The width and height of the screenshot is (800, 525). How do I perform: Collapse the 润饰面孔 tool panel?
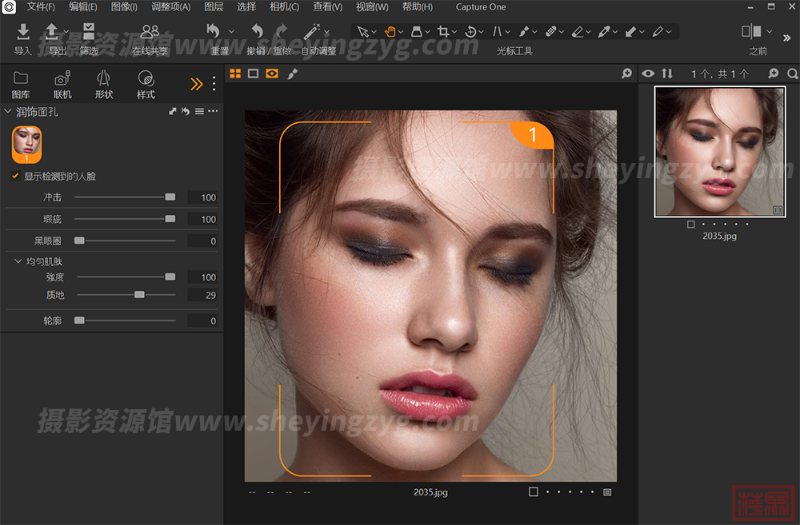point(8,112)
